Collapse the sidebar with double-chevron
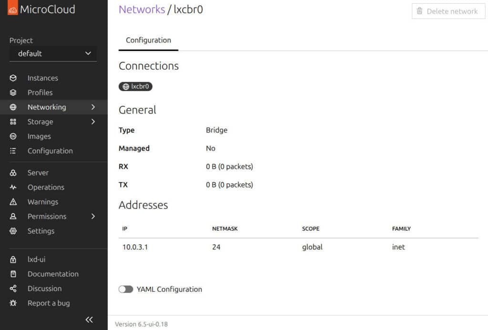 click(x=89, y=320)
